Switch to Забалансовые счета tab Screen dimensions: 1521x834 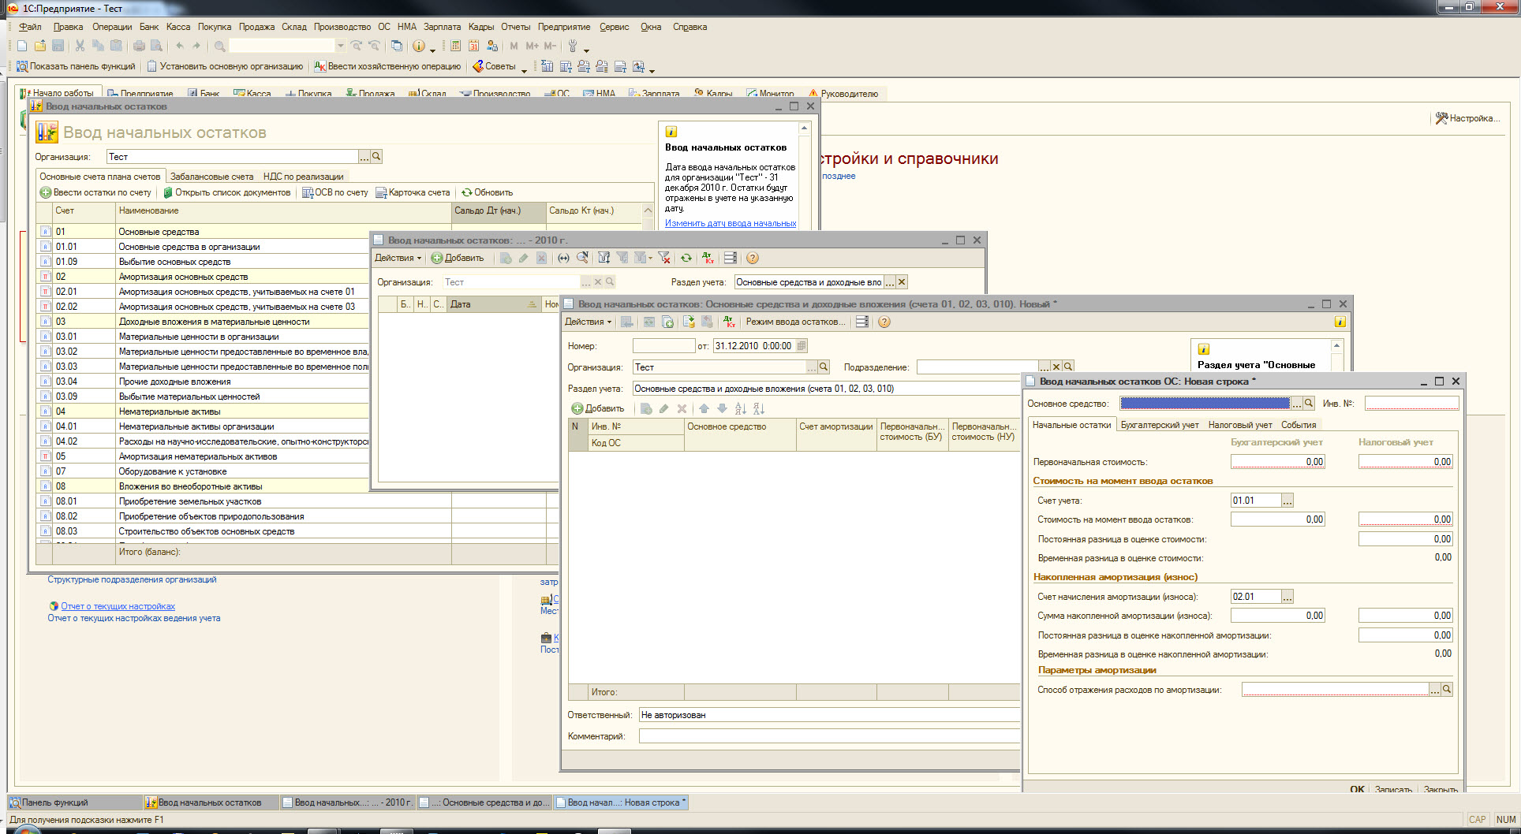pyautogui.click(x=211, y=177)
